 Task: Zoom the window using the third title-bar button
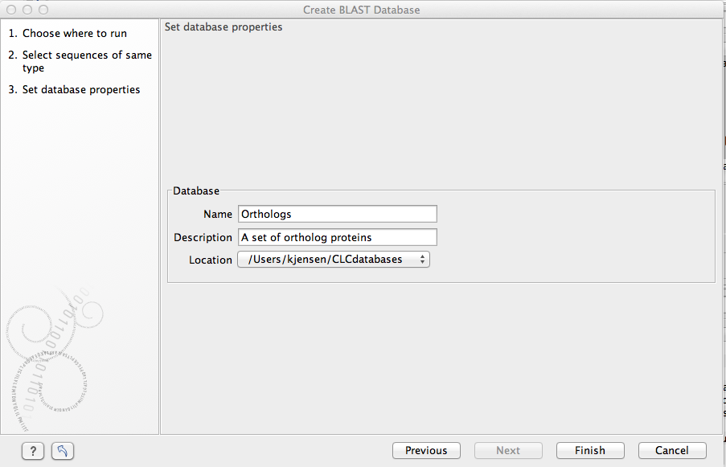click(43, 10)
